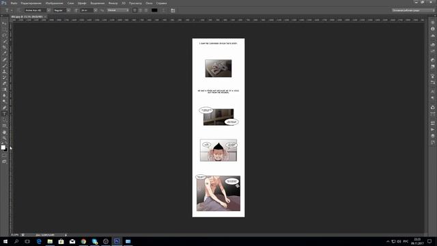Expand the Regular font style dropdown
Viewport: 437px width, 246px height.
[x=68, y=10]
